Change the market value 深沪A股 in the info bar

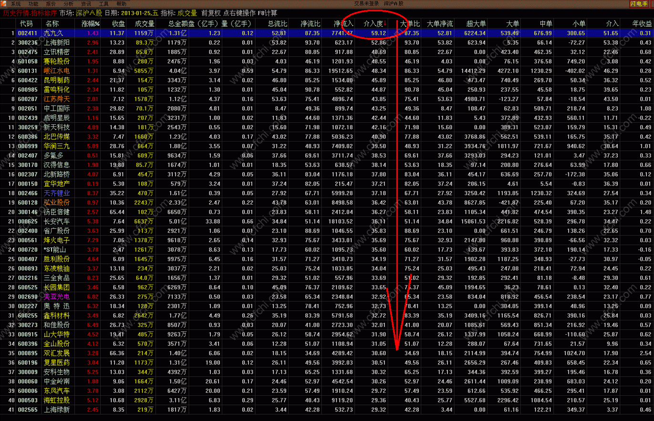[x=89, y=13]
